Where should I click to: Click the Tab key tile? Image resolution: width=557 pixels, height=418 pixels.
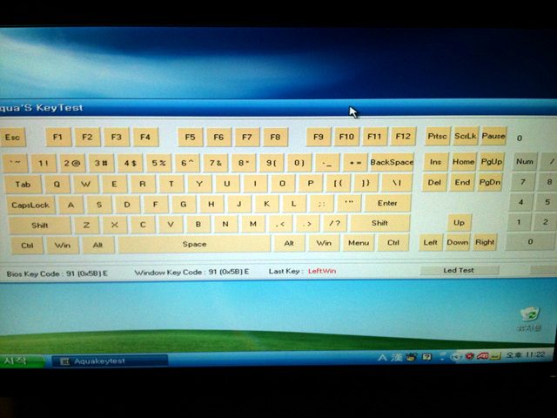tap(23, 184)
